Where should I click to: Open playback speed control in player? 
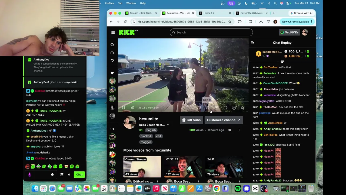click(234, 108)
